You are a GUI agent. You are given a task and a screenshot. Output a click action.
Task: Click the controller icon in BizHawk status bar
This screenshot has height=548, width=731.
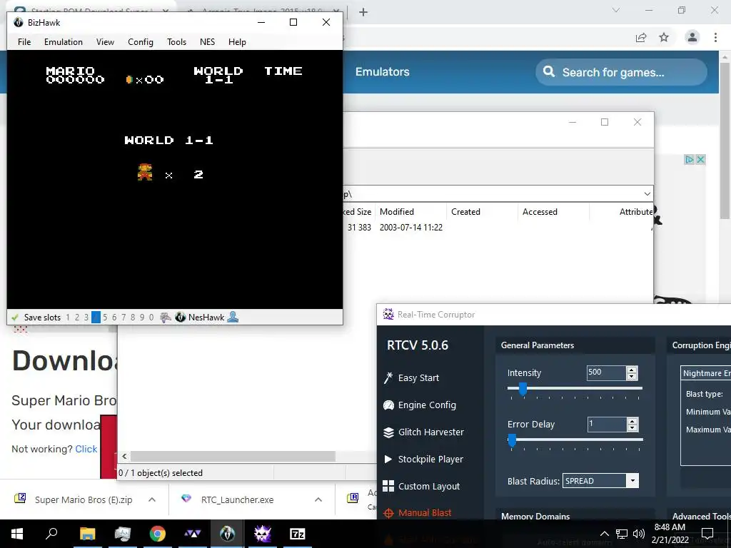166,318
